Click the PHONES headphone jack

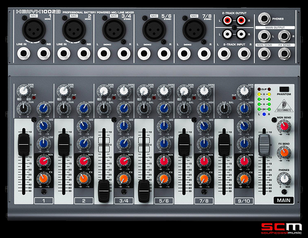[264, 19]
